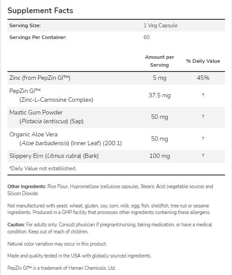
Task: Click the Caution bold label
Action: (x=16, y=225)
